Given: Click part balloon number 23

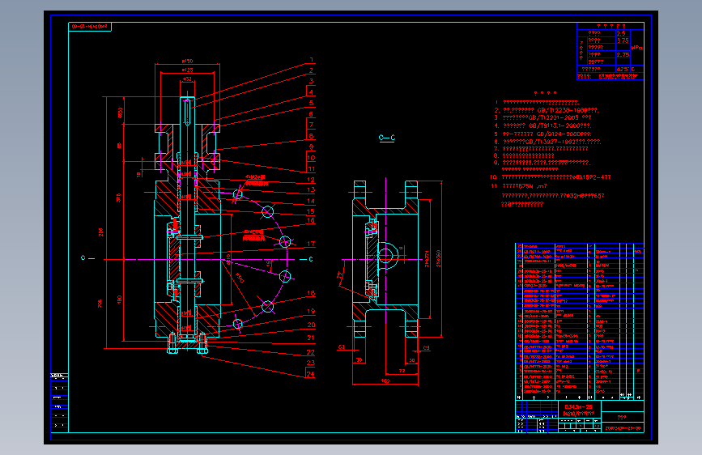Looking at the screenshot, I should (x=311, y=363).
